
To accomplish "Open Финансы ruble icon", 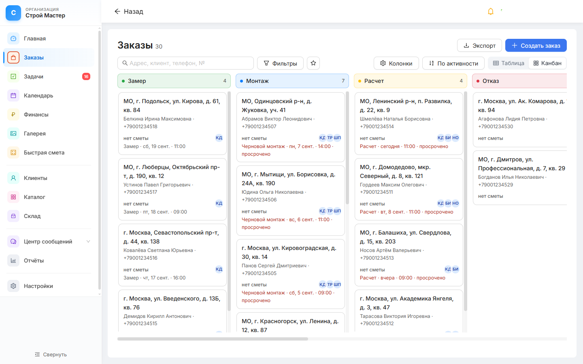I will [x=13, y=114].
